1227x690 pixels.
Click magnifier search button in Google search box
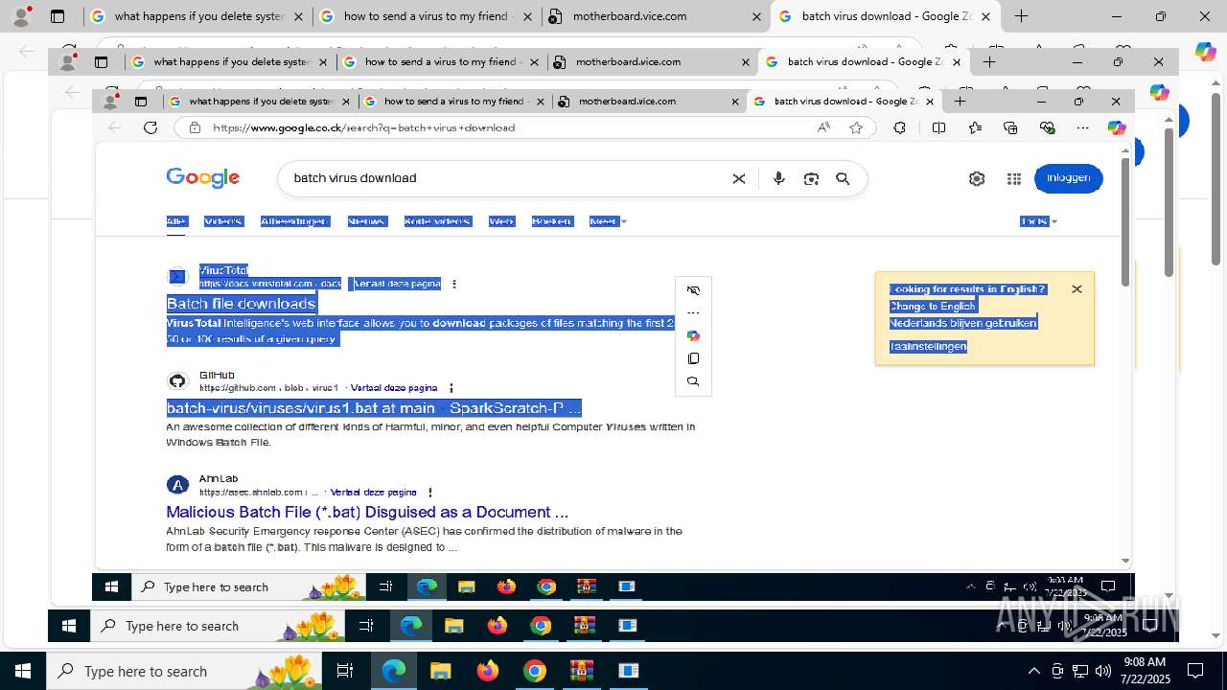[843, 178]
